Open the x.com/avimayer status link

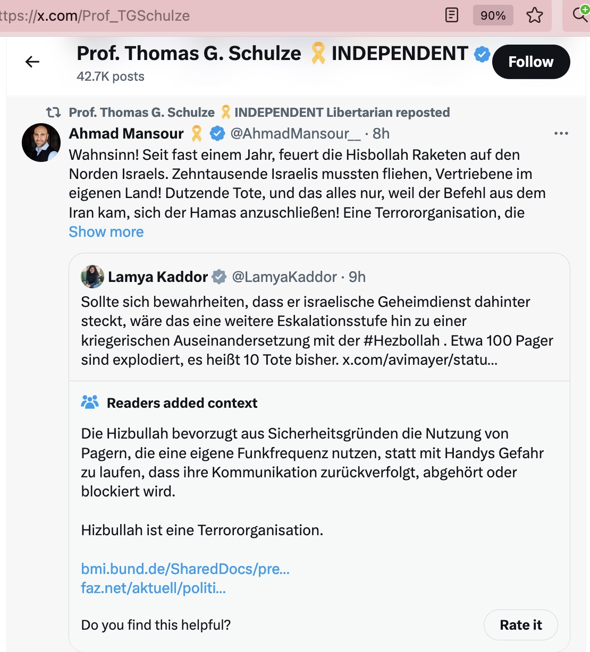pos(420,359)
